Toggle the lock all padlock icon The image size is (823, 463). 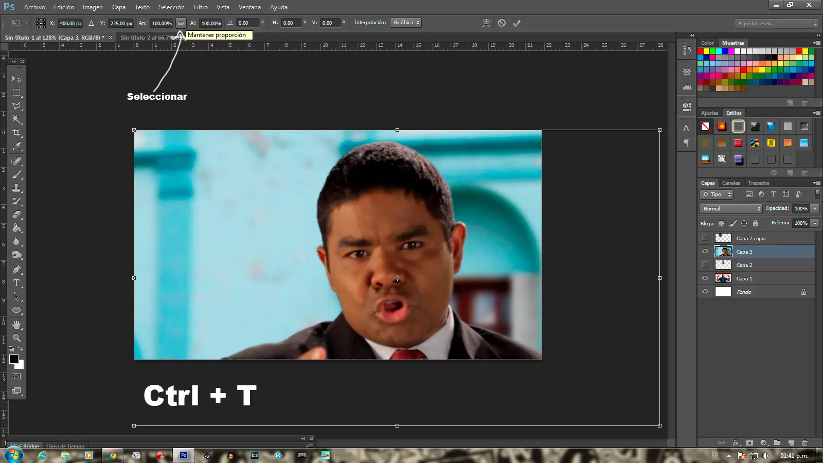click(756, 223)
